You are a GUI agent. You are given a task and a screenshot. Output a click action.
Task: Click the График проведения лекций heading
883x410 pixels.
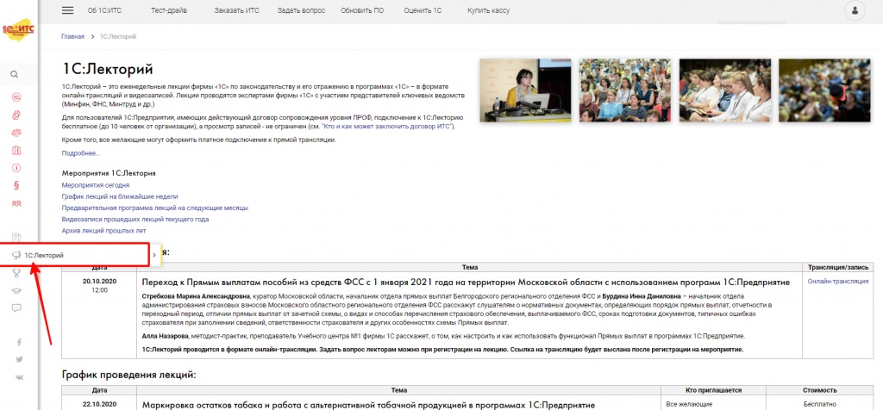pyautogui.click(x=128, y=375)
